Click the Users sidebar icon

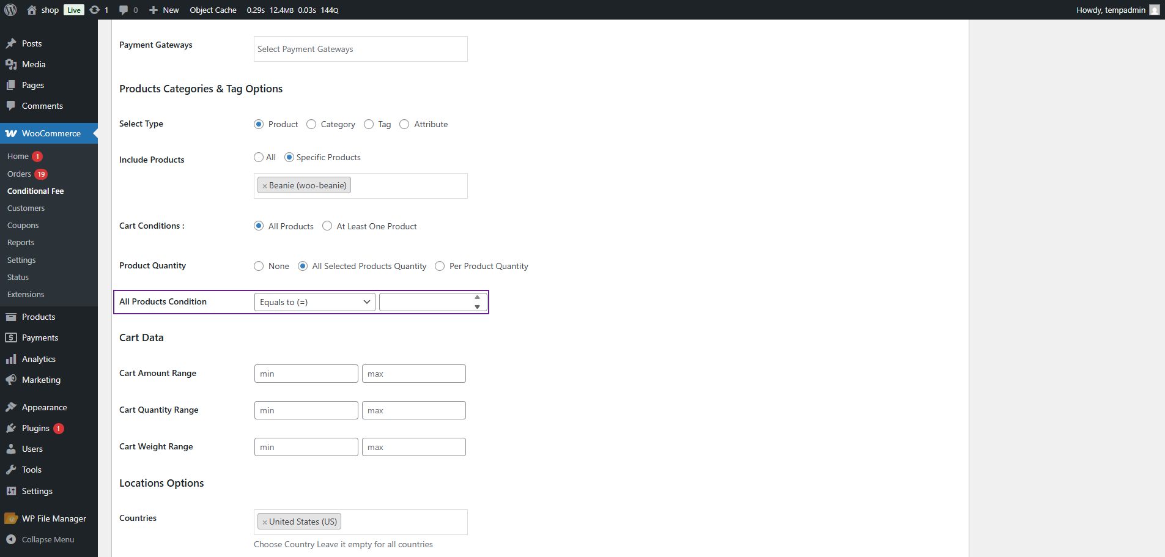(x=11, y=449)
